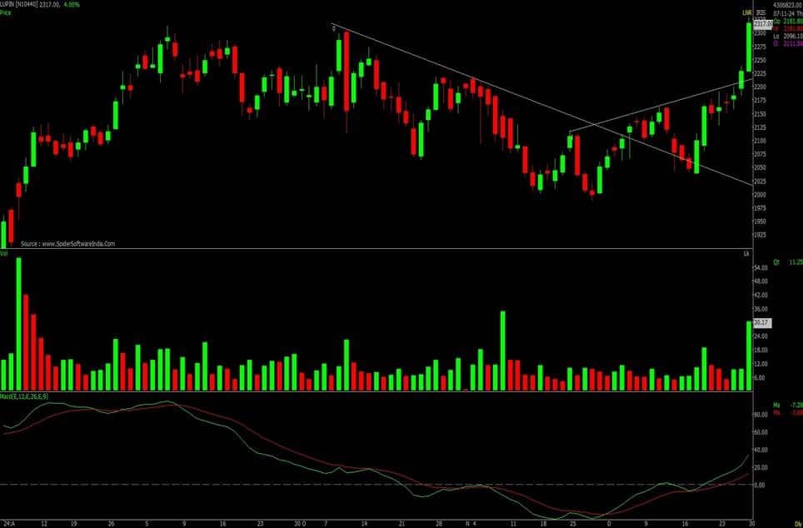Viewport: 803px width, 528px height.
Task: Select the final green volume bar at far right
Action: [x=748, y=356]
